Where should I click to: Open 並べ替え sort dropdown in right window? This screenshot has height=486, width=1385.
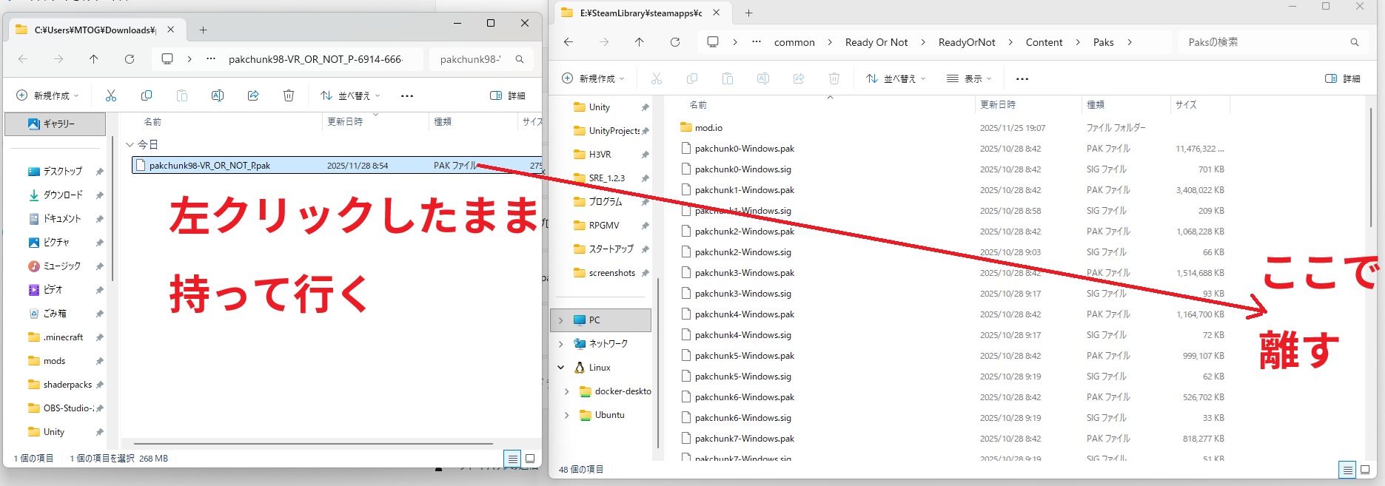pos(896,78)
